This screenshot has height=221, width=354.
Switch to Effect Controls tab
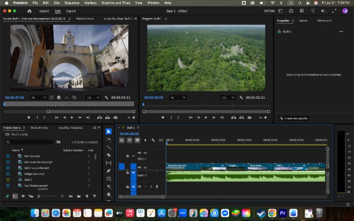click(x=84, y=19)
